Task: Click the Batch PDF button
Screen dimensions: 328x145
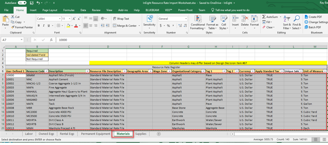Action: [x=313, y=27]
